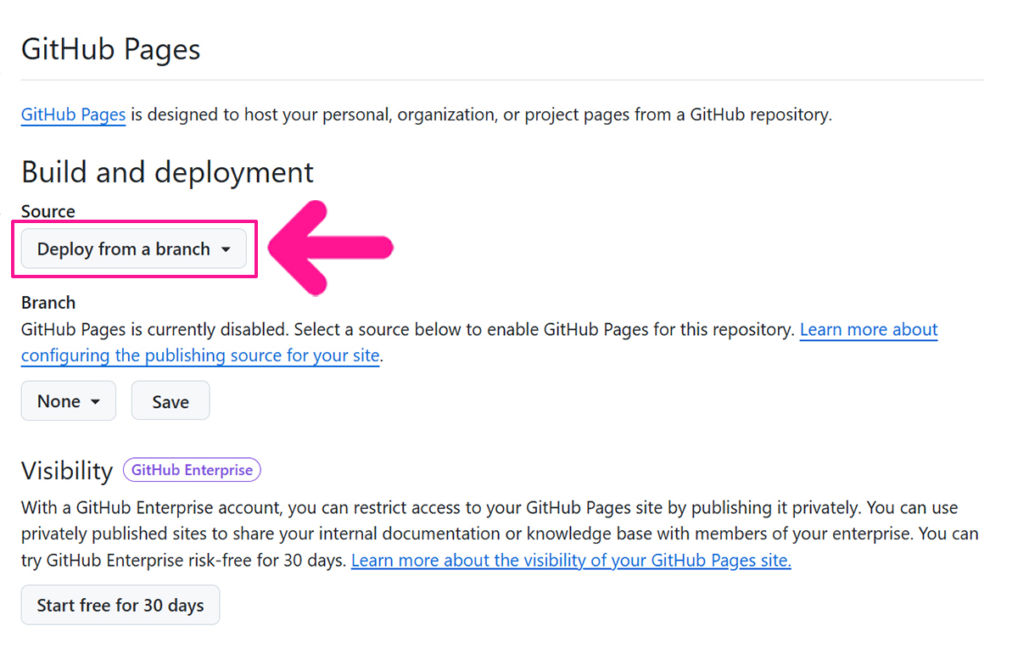Click the GitHub Enterprise badge

tap(192, 469)
